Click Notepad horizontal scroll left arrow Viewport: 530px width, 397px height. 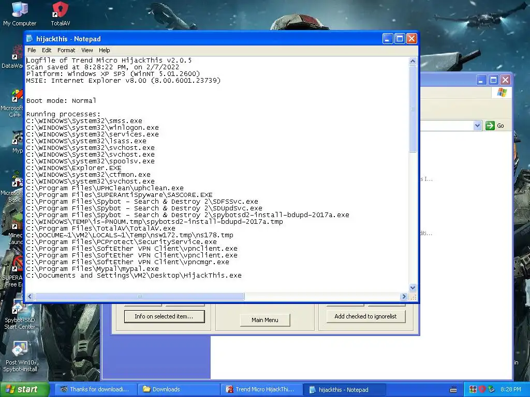point(30,296)
